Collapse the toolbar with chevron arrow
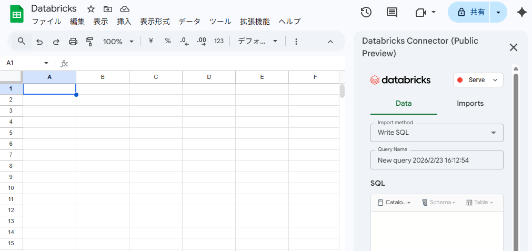Screen dimensions: 532x251 [x=330, y=42]
